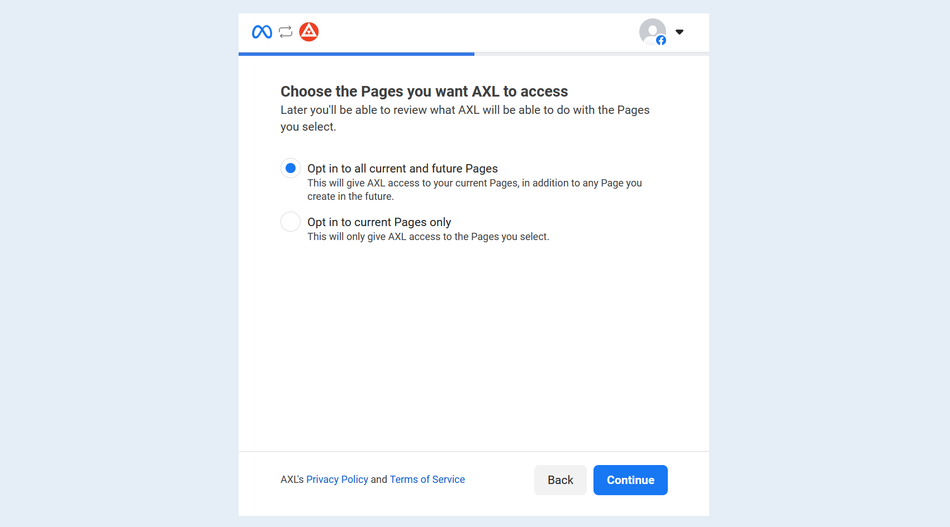This screenshot has height=527, width=950.
Task: Click the 'Opt in to current Pages only' label
Action: click(x=379, y=222)
